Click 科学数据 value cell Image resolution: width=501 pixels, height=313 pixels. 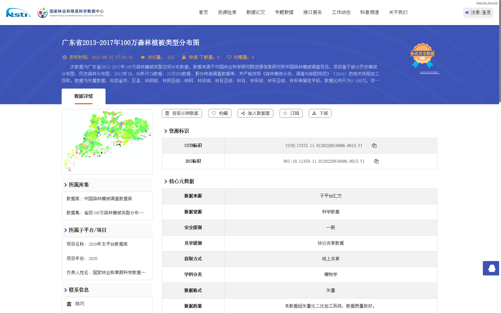tap(331, 212)
